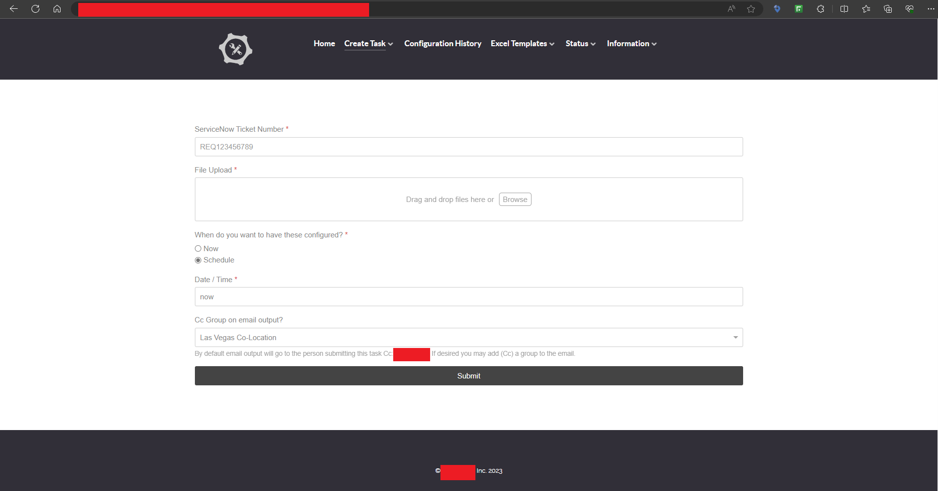Go to the Home page
This screenshot has height=491, width=938.
tap(324, 44)
